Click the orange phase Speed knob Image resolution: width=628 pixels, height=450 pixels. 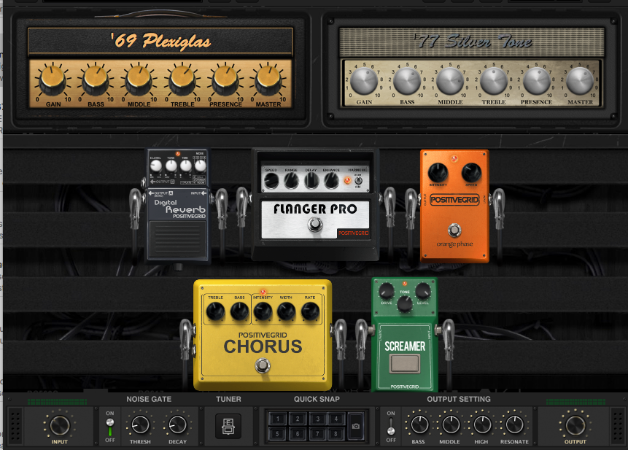tap(471, 172)
